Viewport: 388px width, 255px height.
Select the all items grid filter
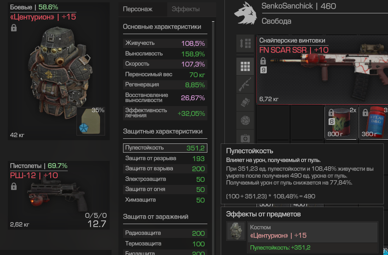tap(245, 66)
